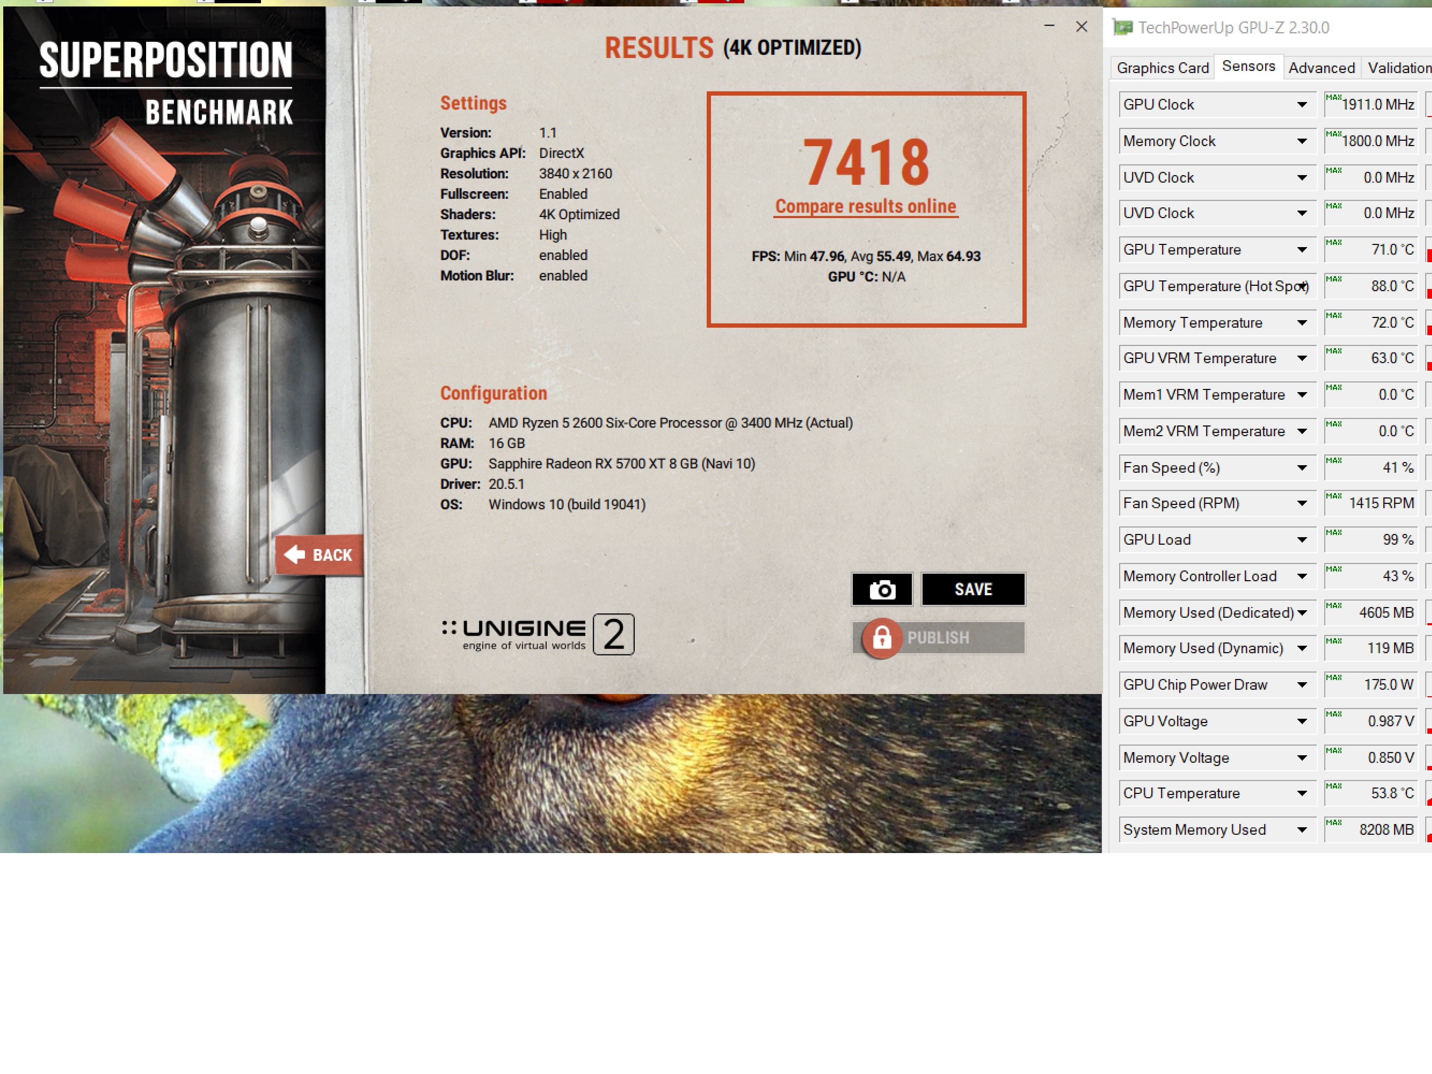Viewport: 1432px width, 1074px height.
Task: Click the 7418 benchmark score
Action: 866,162
